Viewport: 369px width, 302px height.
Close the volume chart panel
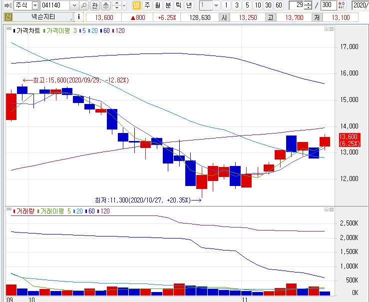point(332,209)
